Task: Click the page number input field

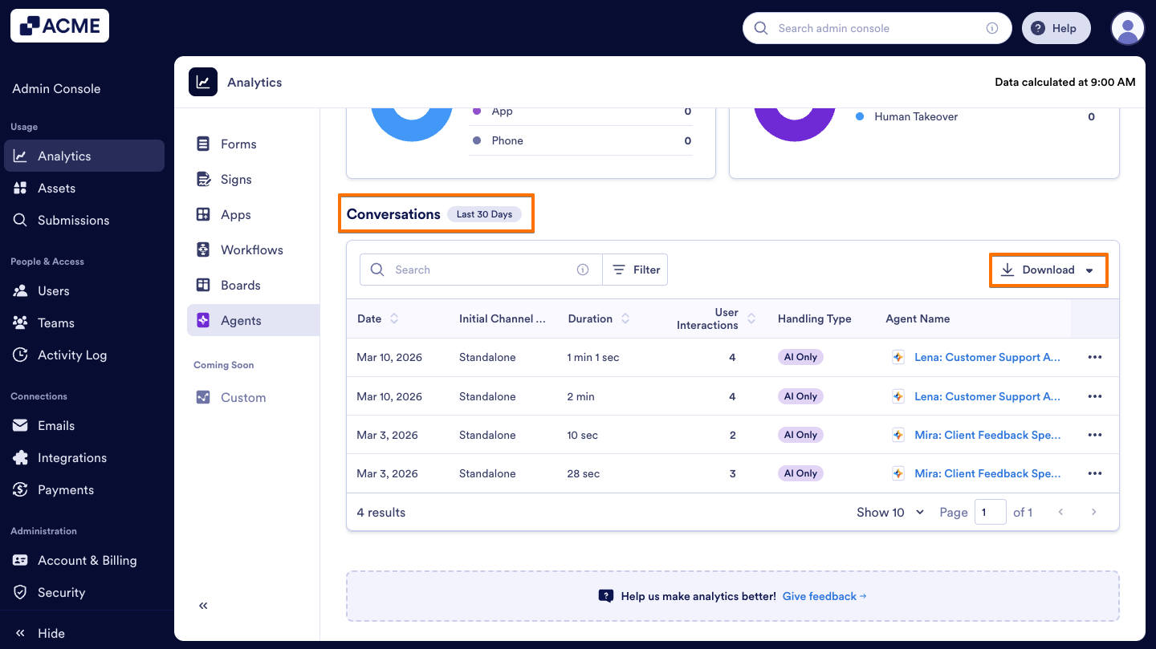Action: (991, 512)
